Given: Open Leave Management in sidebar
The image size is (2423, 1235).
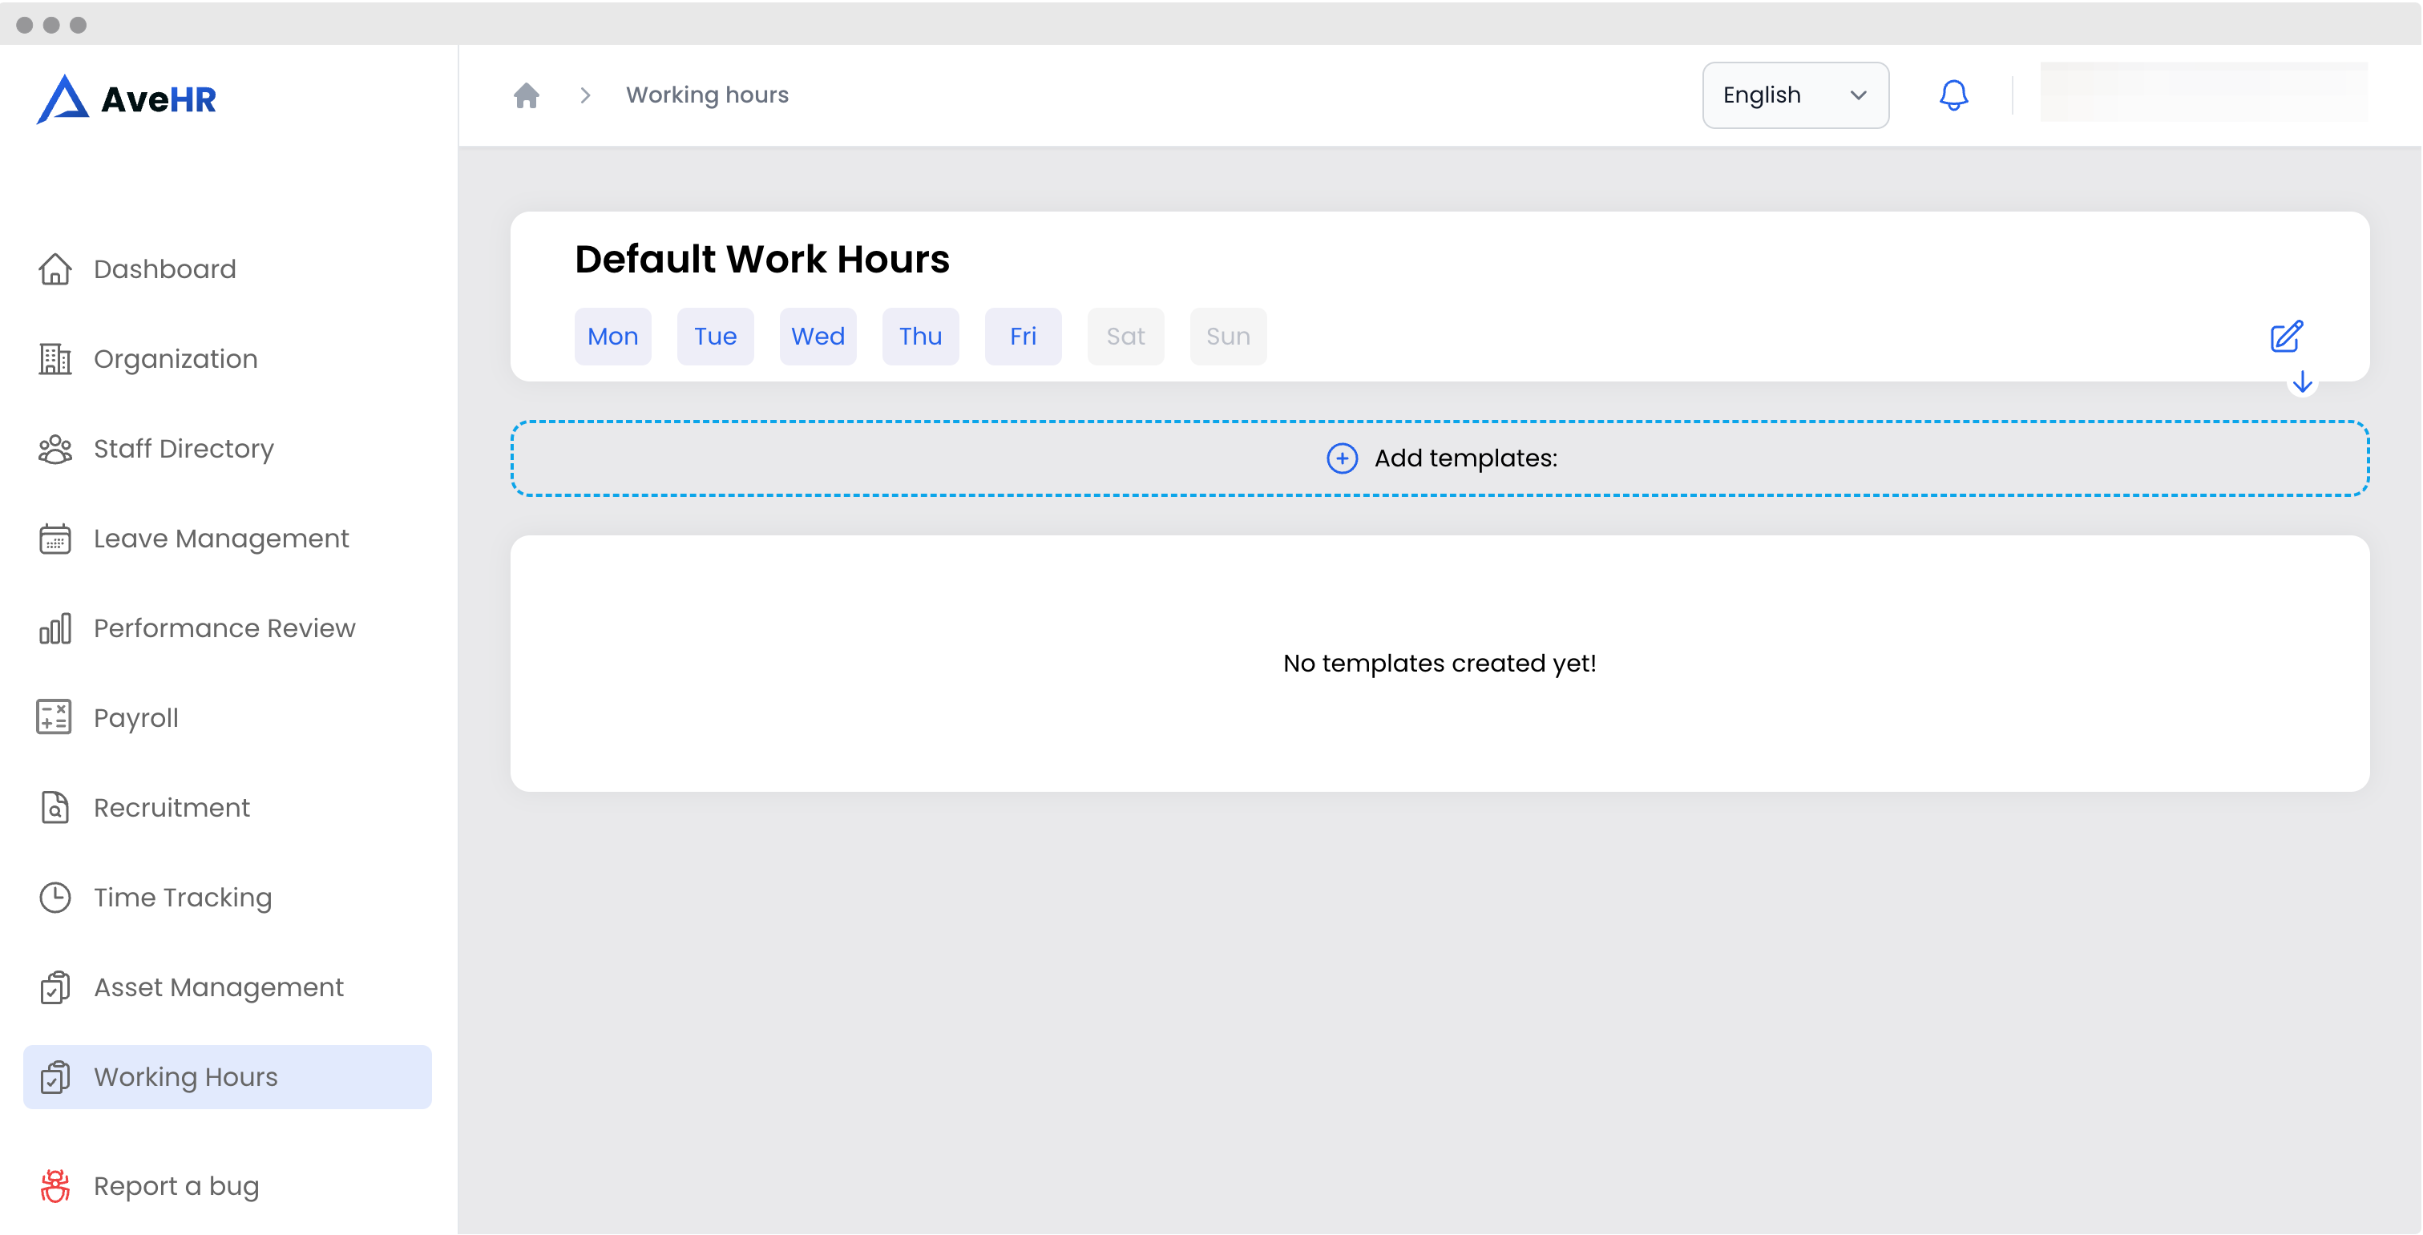Looking at the screenshot, I should (221, 538).
